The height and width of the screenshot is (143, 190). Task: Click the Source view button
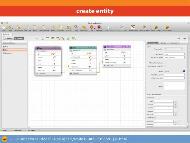point(8,38)
